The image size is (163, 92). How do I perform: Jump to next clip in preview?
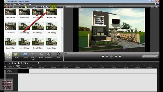120,57
